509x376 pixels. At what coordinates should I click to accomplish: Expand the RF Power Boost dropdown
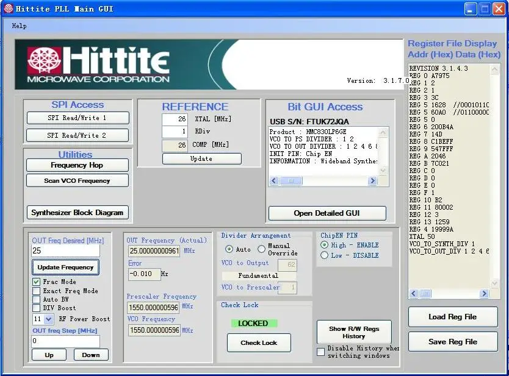click(x=49, y=319)
